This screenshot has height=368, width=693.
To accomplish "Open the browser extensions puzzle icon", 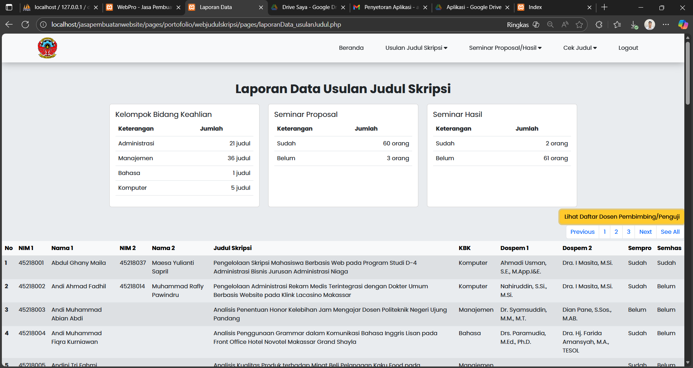I will pyautogui.click(x=599, y=25).
